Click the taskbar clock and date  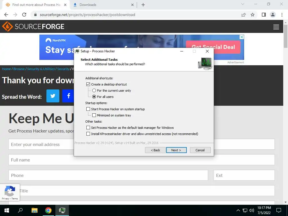point(264,210)
